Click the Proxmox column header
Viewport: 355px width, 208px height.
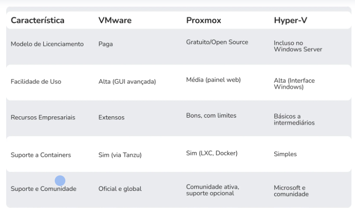203,20
